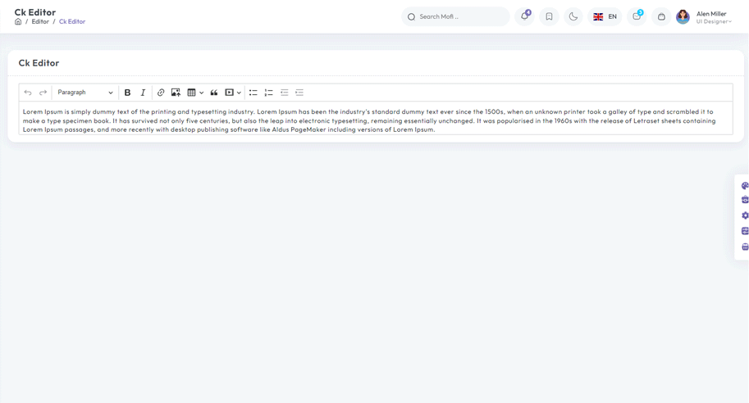Apply italic formatting with the I icon

[x=143, y=93]
